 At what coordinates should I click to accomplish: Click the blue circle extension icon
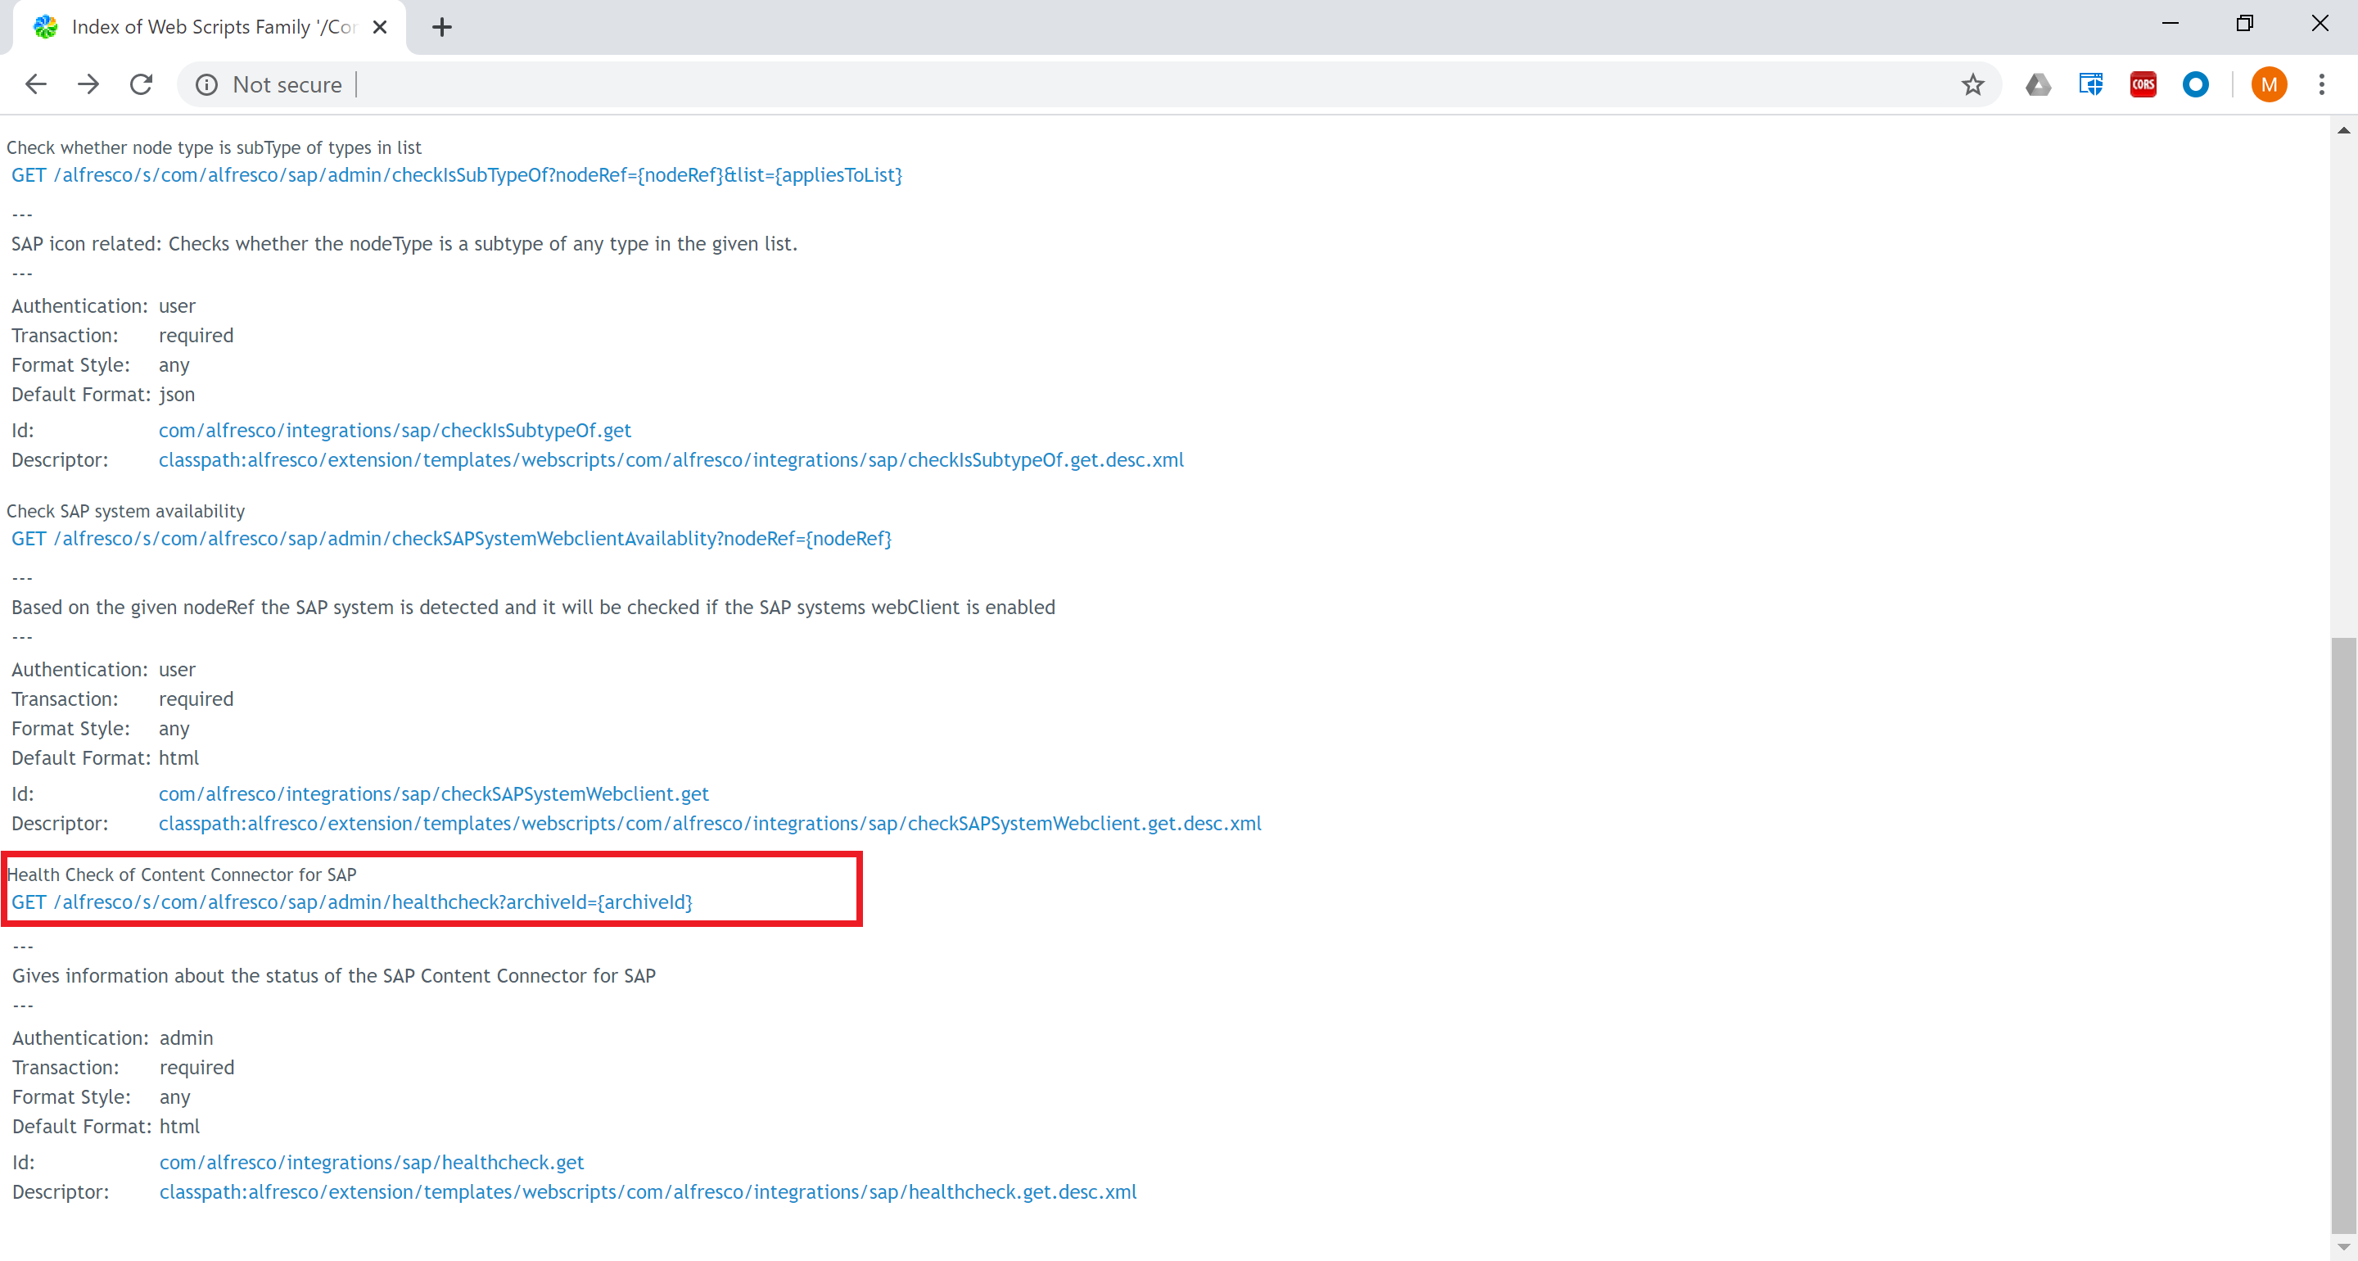pyautogui.click(x=2195, y=84)
